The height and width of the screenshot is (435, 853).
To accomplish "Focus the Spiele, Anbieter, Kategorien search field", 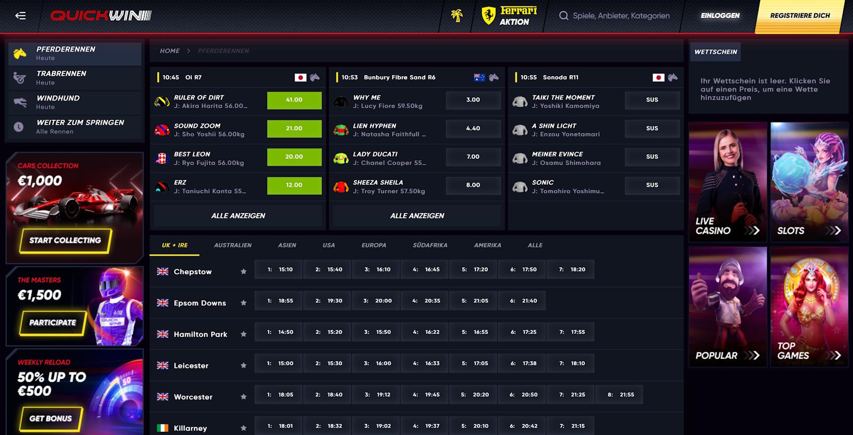I will point(621,15).
